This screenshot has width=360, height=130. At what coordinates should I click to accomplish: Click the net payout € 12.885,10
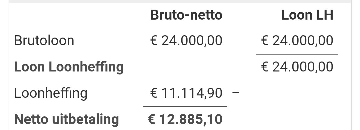tap(185, 119)
